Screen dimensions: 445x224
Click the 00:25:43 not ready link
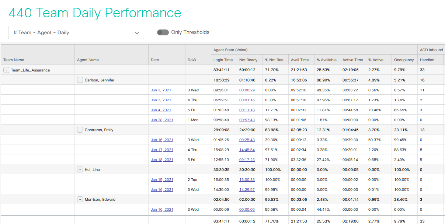click(247, 140)
